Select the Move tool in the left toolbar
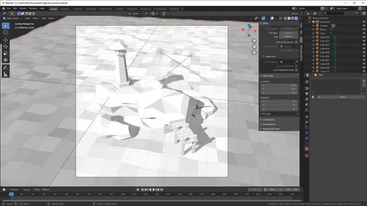Image resolution: width=367 pixels, height=206 pixels. pos(6,40)
